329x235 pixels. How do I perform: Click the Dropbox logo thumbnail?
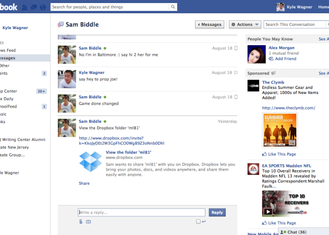90,162
